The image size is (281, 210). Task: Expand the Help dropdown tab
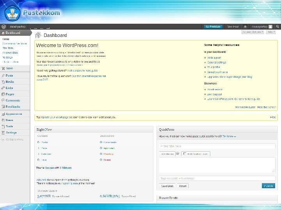point(271,32)
